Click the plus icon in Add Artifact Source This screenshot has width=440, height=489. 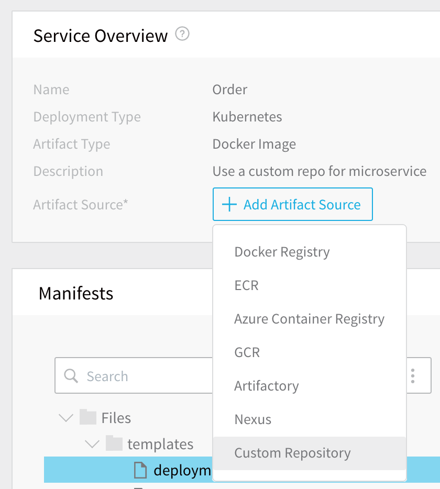click(x=229, y=205)
